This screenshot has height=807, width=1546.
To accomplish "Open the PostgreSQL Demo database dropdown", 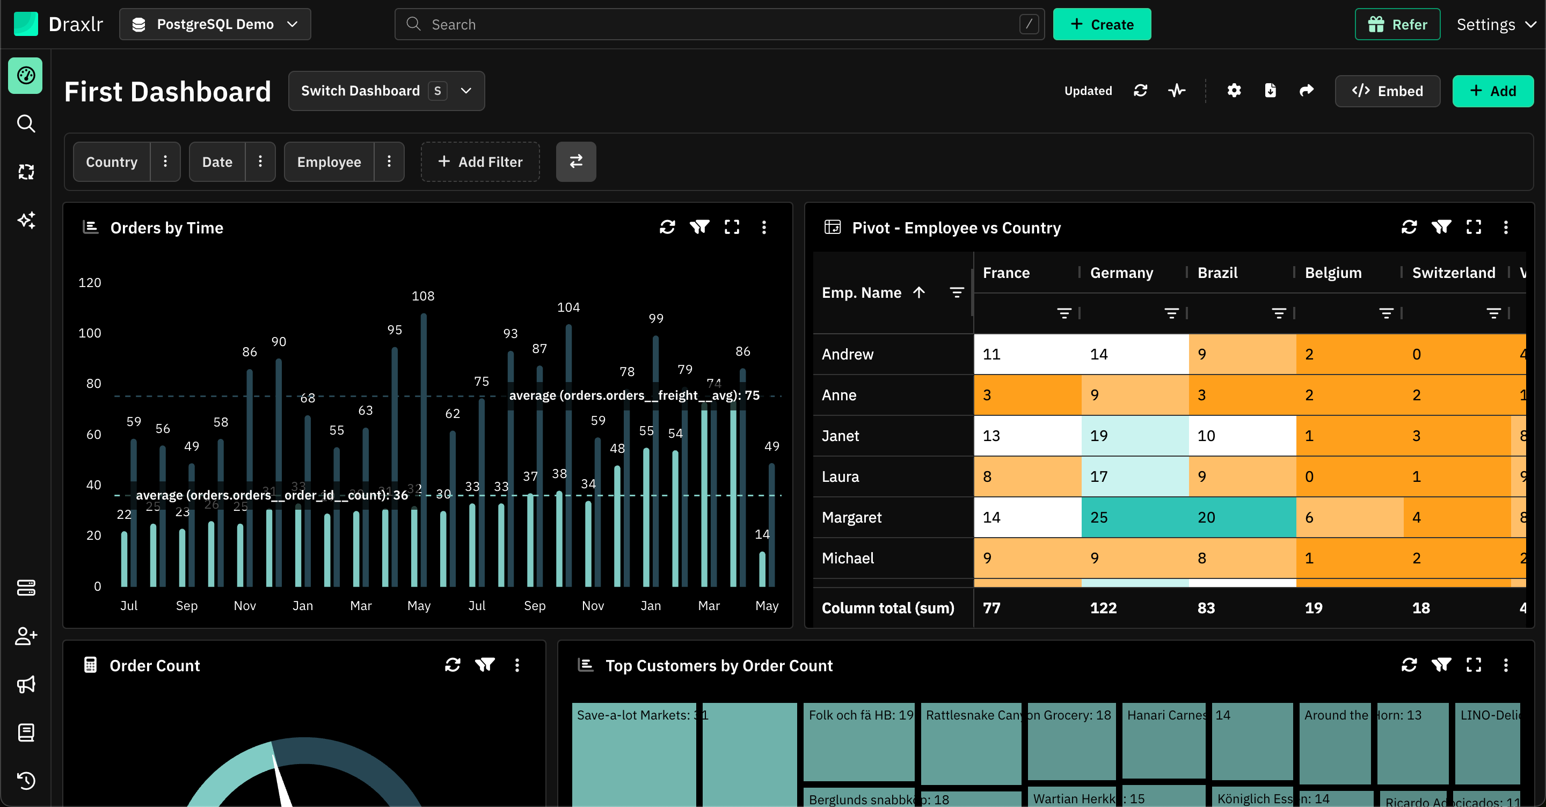I will (x=215, y=24).
